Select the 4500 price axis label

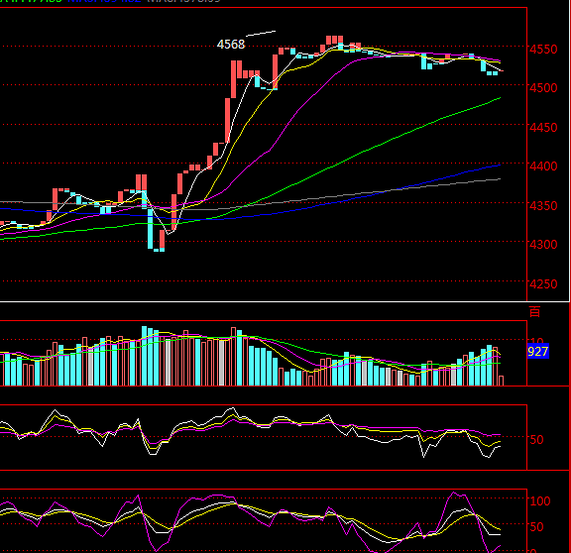[x=543, y=88]
